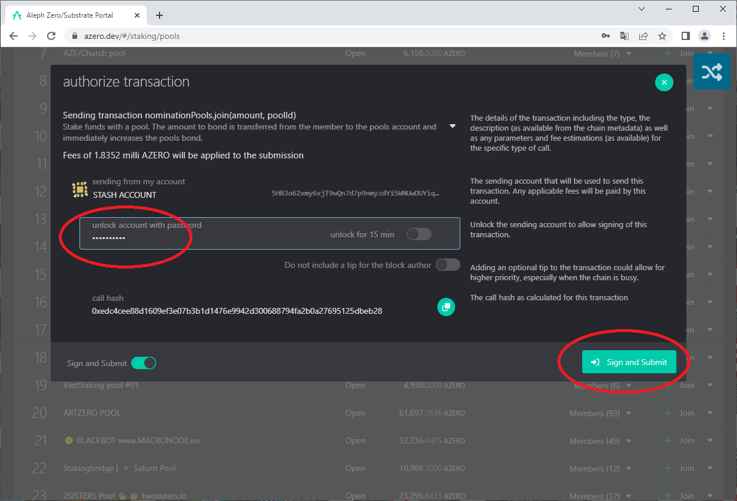The width and height of the screenshot is (737, 501).
Task: Click the STASH ACCOUNT name
Action: [x=125, y=195]
